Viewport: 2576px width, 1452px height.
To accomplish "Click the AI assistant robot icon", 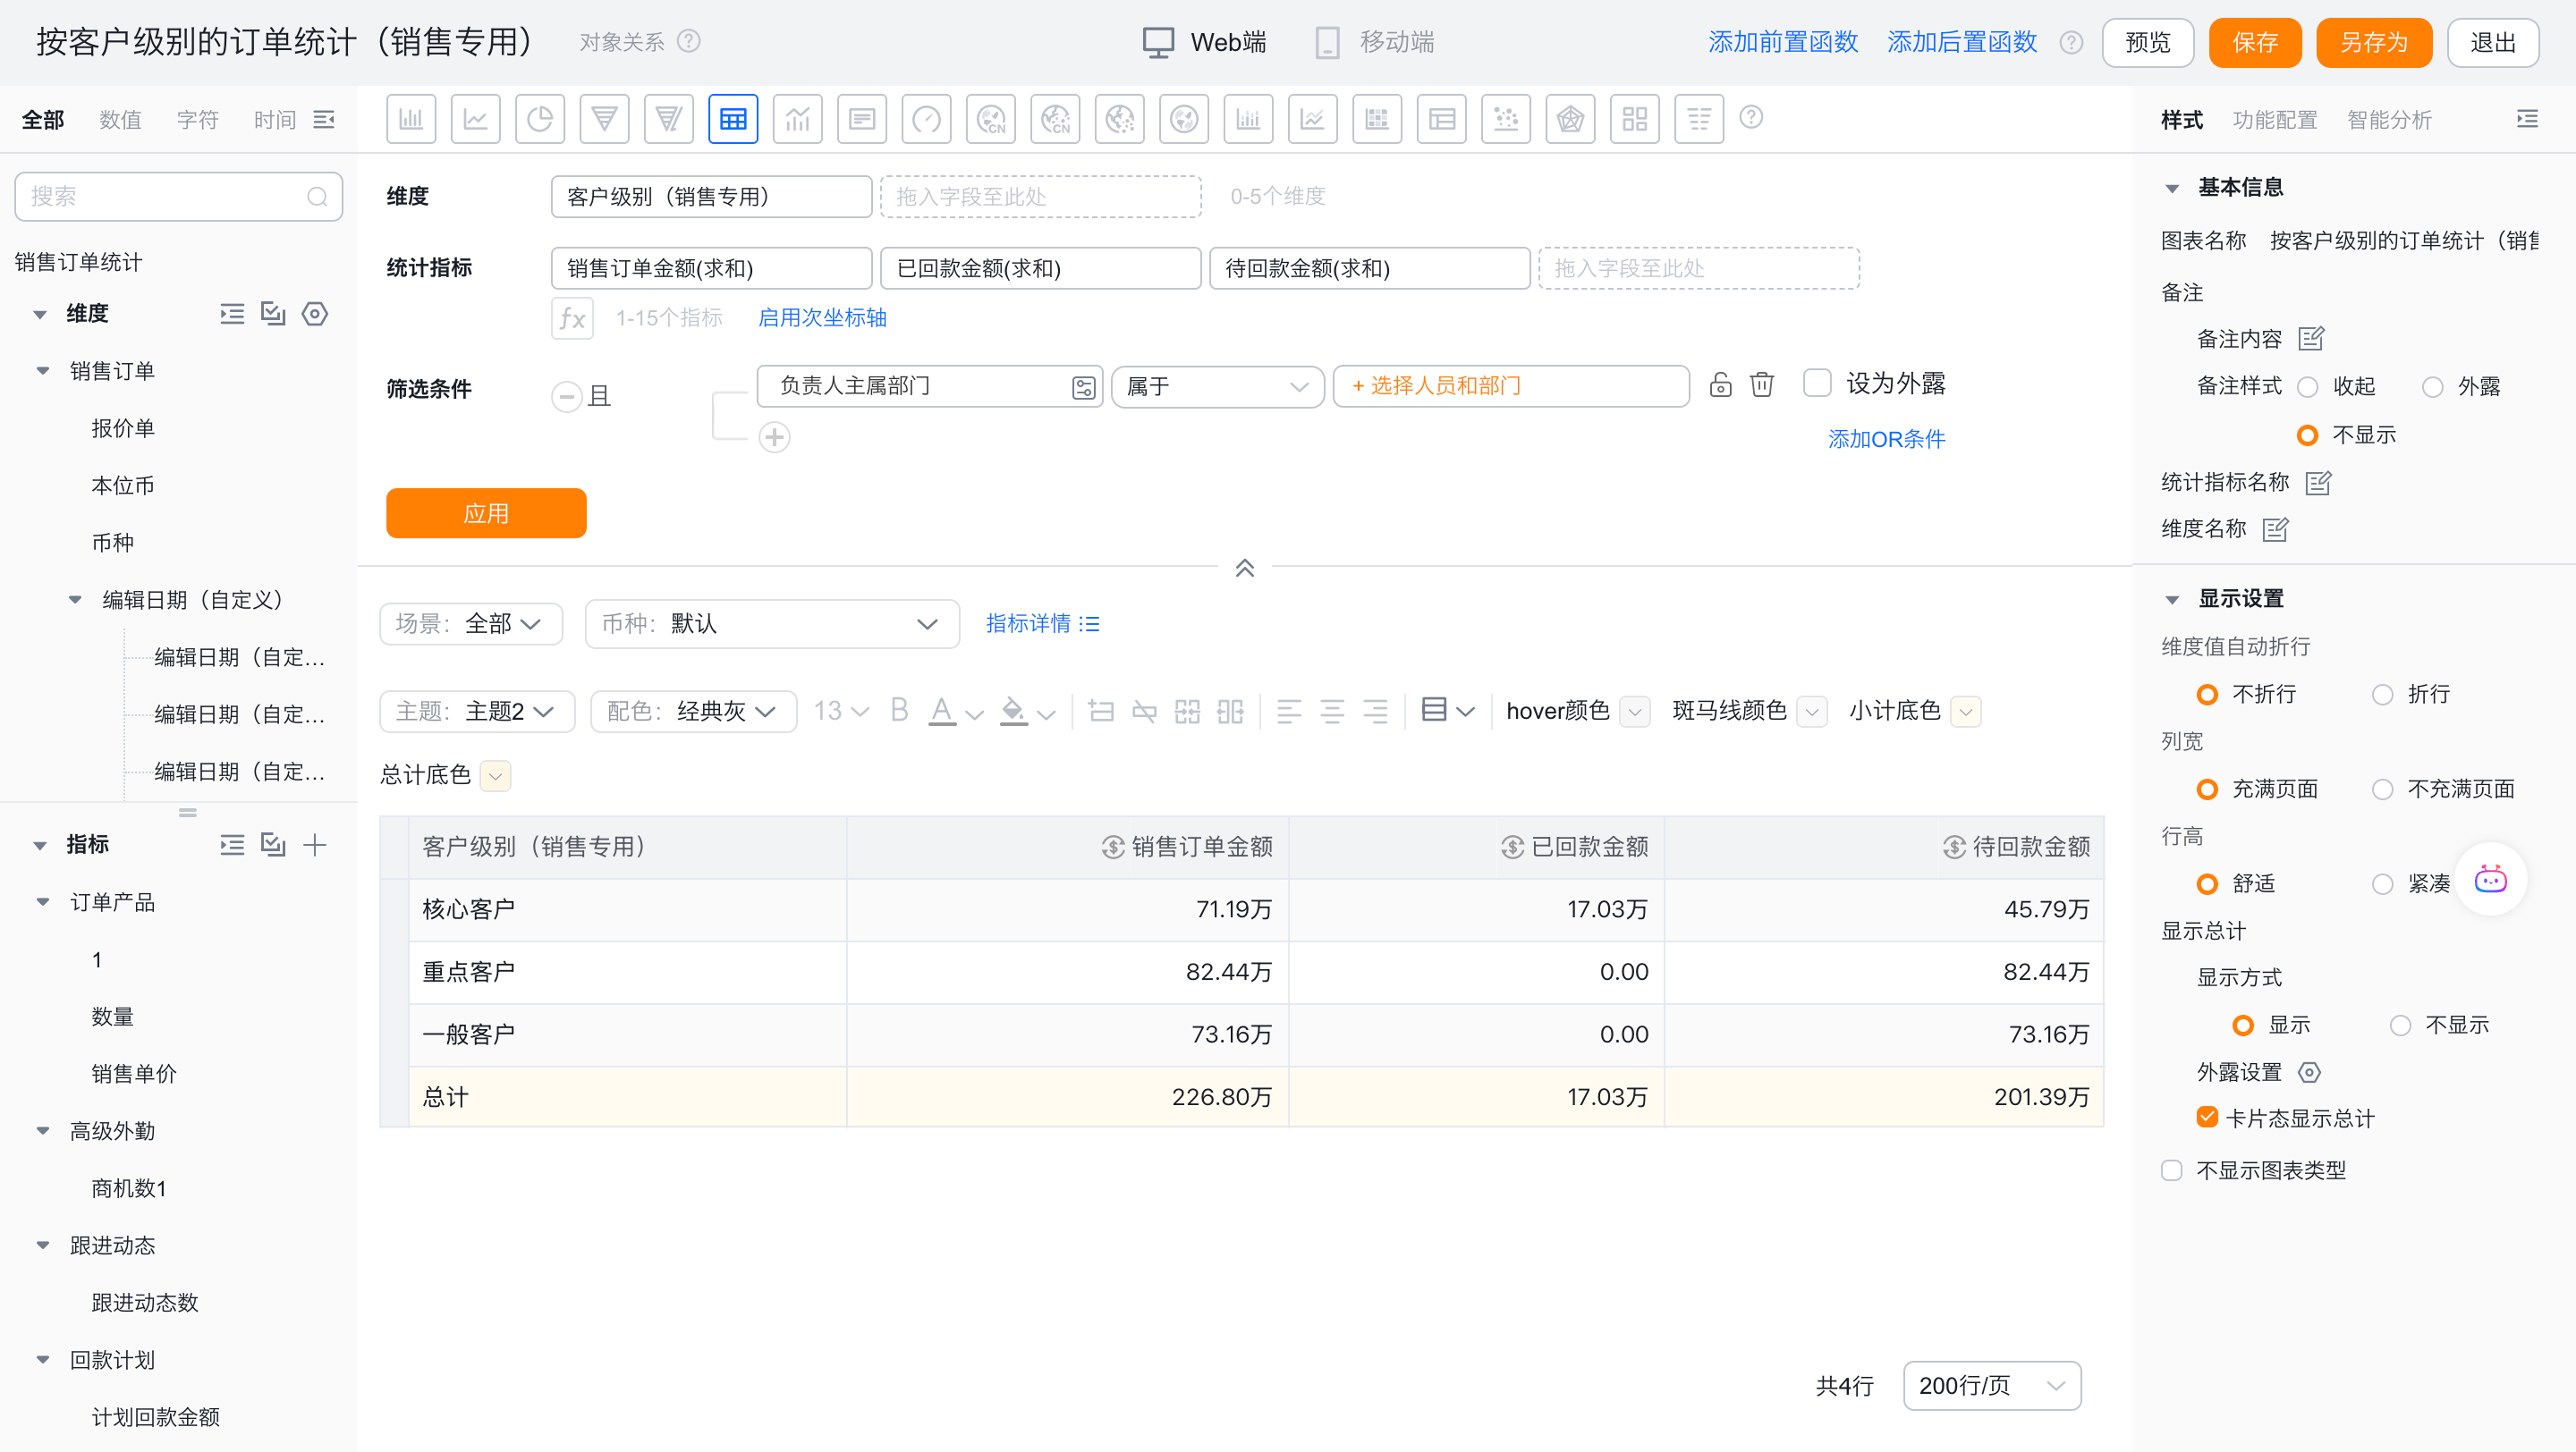I will click(2490, 880).
